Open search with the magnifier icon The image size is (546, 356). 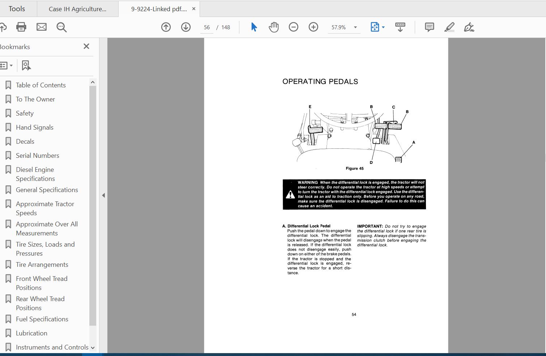pos(61,27)
